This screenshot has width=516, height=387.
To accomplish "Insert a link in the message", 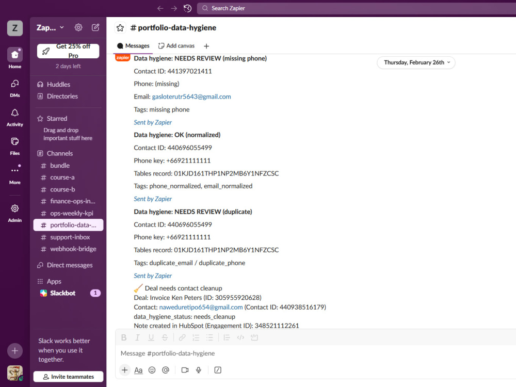I will [182, 337].
